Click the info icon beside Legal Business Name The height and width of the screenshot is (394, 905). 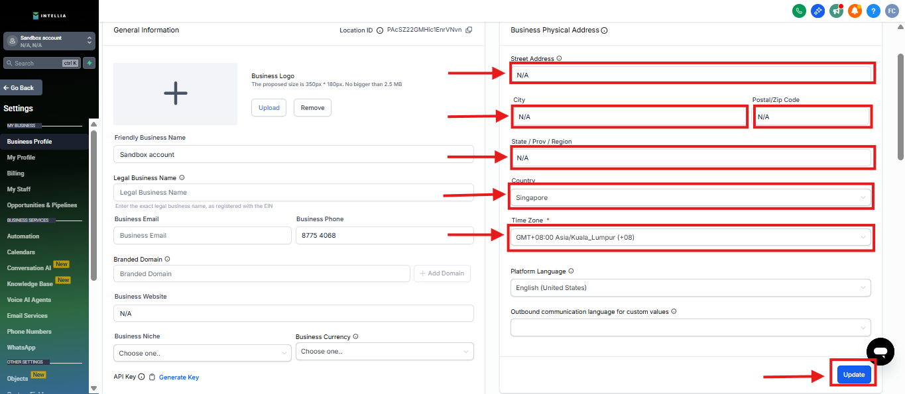182,177
